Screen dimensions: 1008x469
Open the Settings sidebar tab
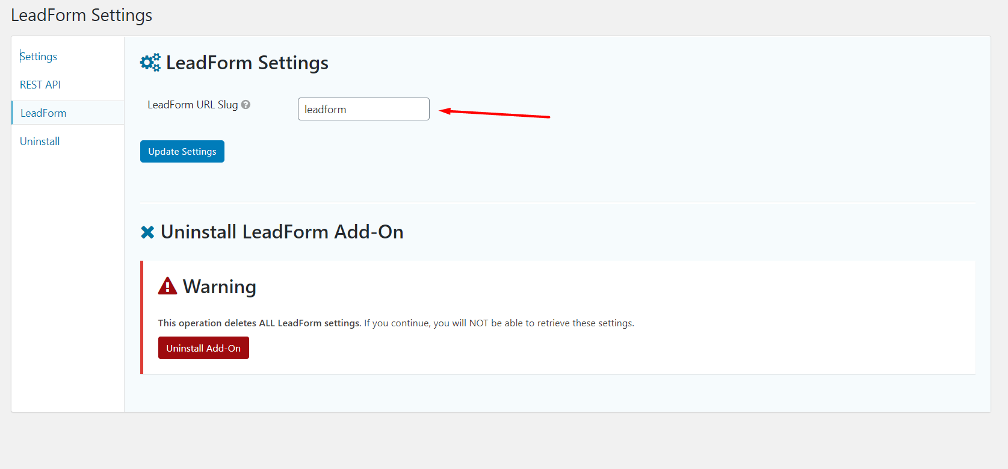point(39,57)
